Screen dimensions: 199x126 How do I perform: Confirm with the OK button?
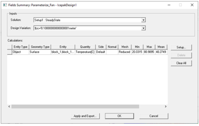(x=119, y=116)
